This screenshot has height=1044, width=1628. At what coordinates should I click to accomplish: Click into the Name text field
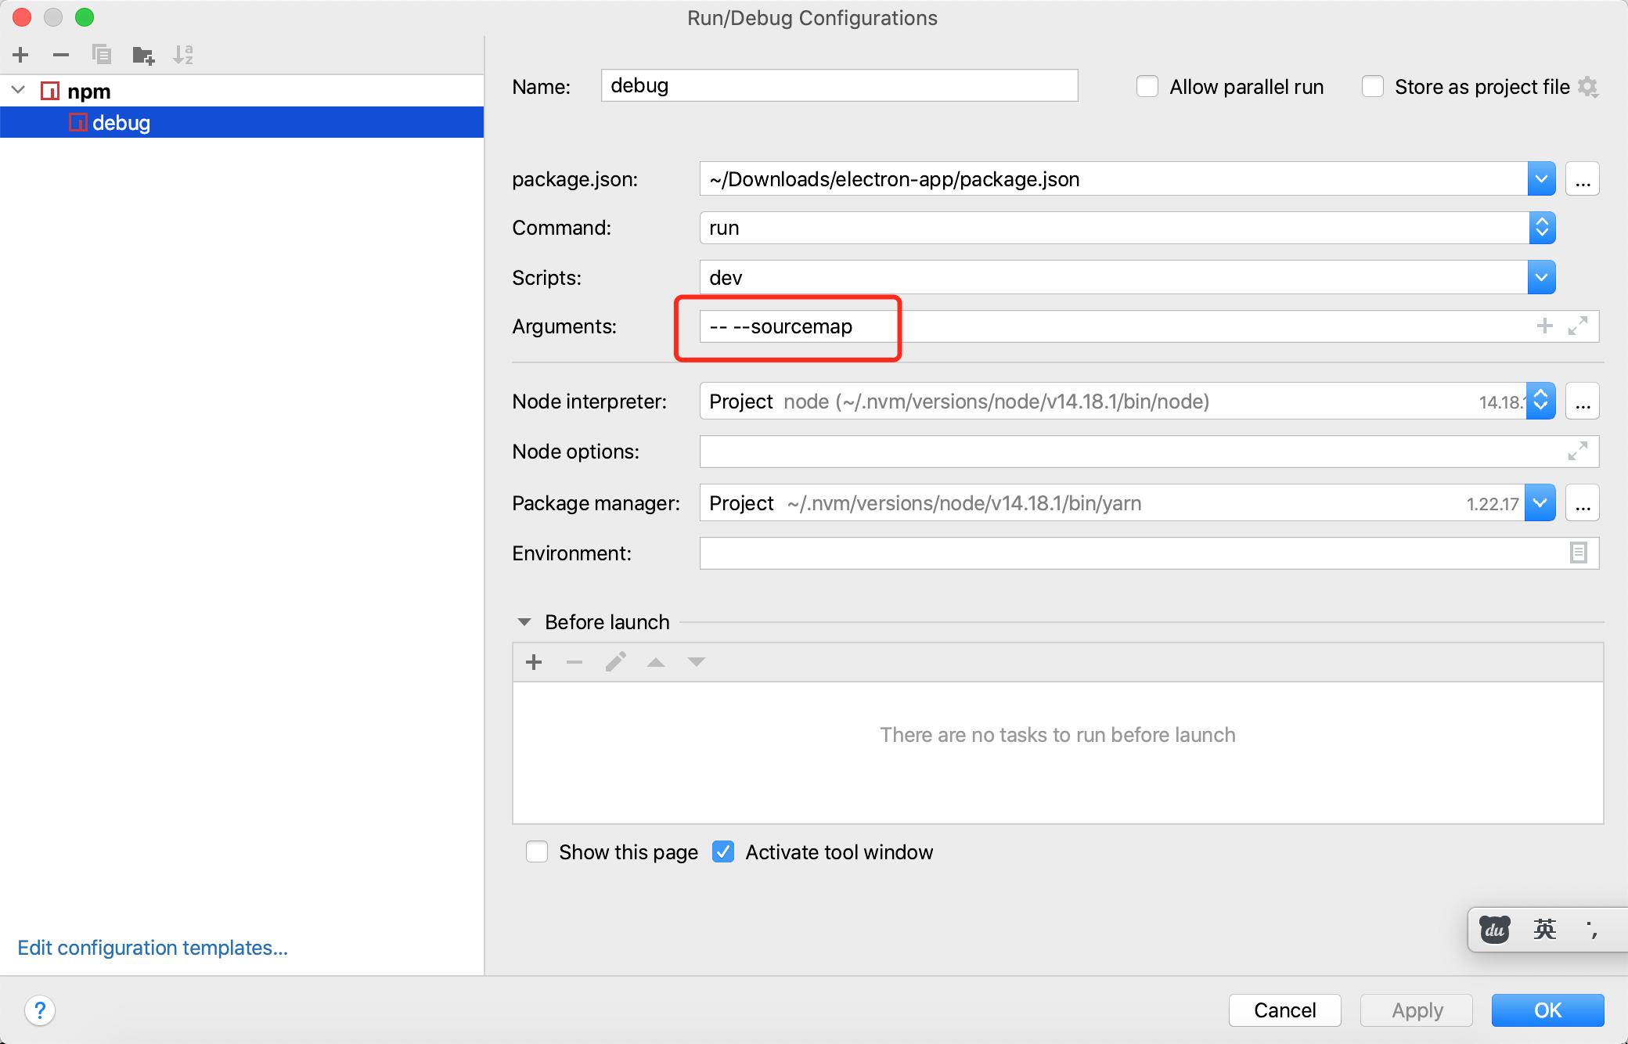click(x=838, y=86)
